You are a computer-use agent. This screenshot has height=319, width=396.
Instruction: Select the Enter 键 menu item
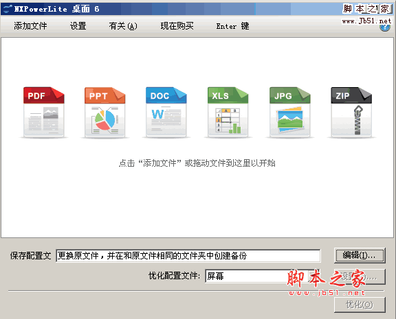tap(232, 26)
